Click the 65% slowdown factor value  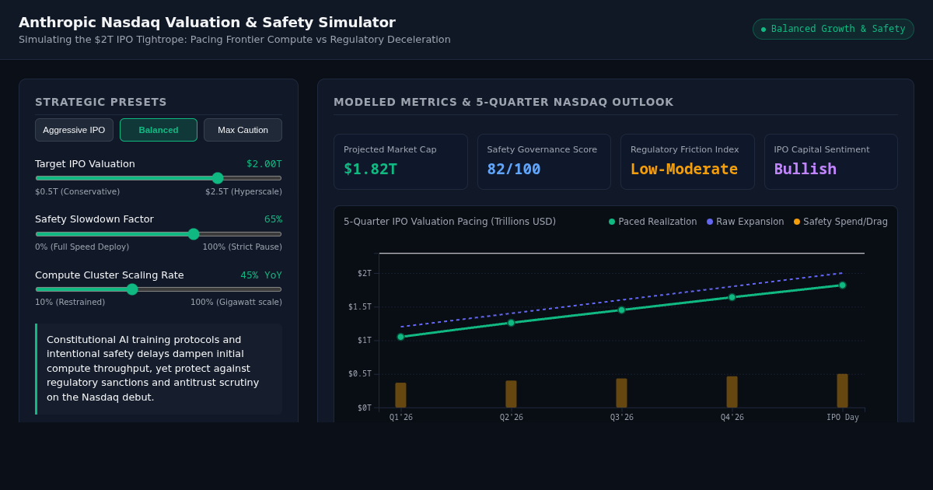[x=273, y=219]
